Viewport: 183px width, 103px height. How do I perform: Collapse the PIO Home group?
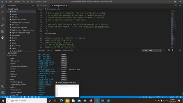(13, 56)
